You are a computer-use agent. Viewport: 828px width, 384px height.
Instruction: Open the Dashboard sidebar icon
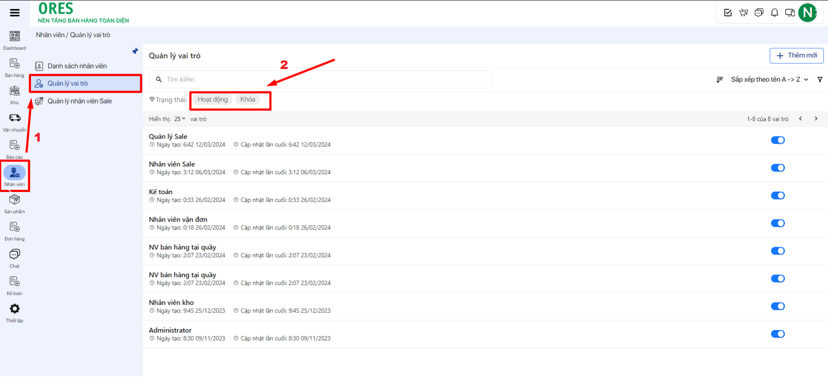pos(15,37)
